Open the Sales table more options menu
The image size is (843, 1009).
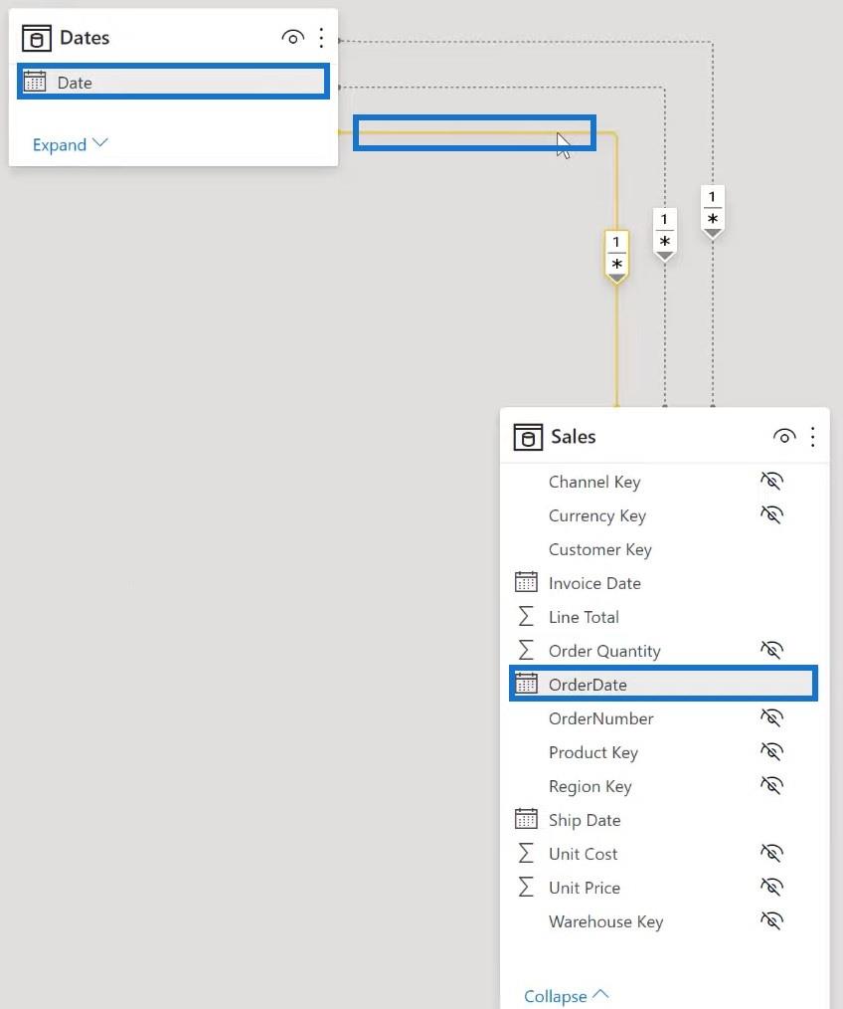pyautogui.click(x=813, y=437)
